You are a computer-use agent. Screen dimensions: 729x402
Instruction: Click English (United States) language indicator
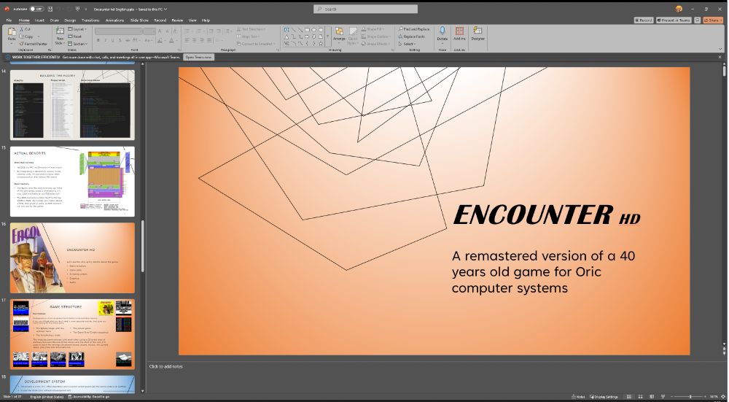(47, 397)
